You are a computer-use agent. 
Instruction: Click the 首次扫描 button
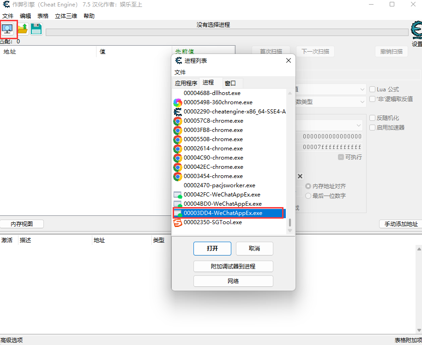271,51
